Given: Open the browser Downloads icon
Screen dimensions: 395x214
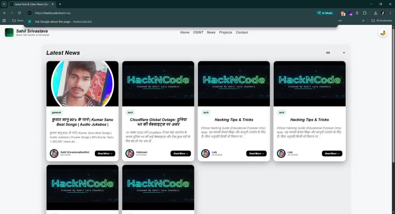Looking at the screenshot, I should tap(375, 13).
